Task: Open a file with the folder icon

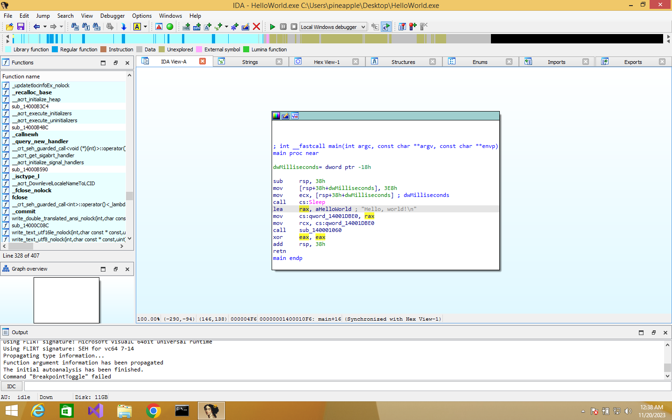Action: tap(9, 27)
